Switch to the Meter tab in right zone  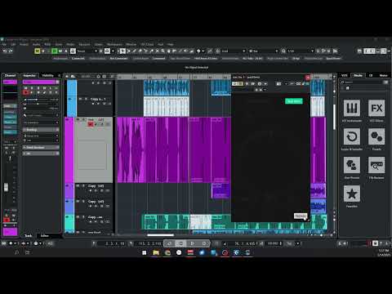tap(383, 75)
